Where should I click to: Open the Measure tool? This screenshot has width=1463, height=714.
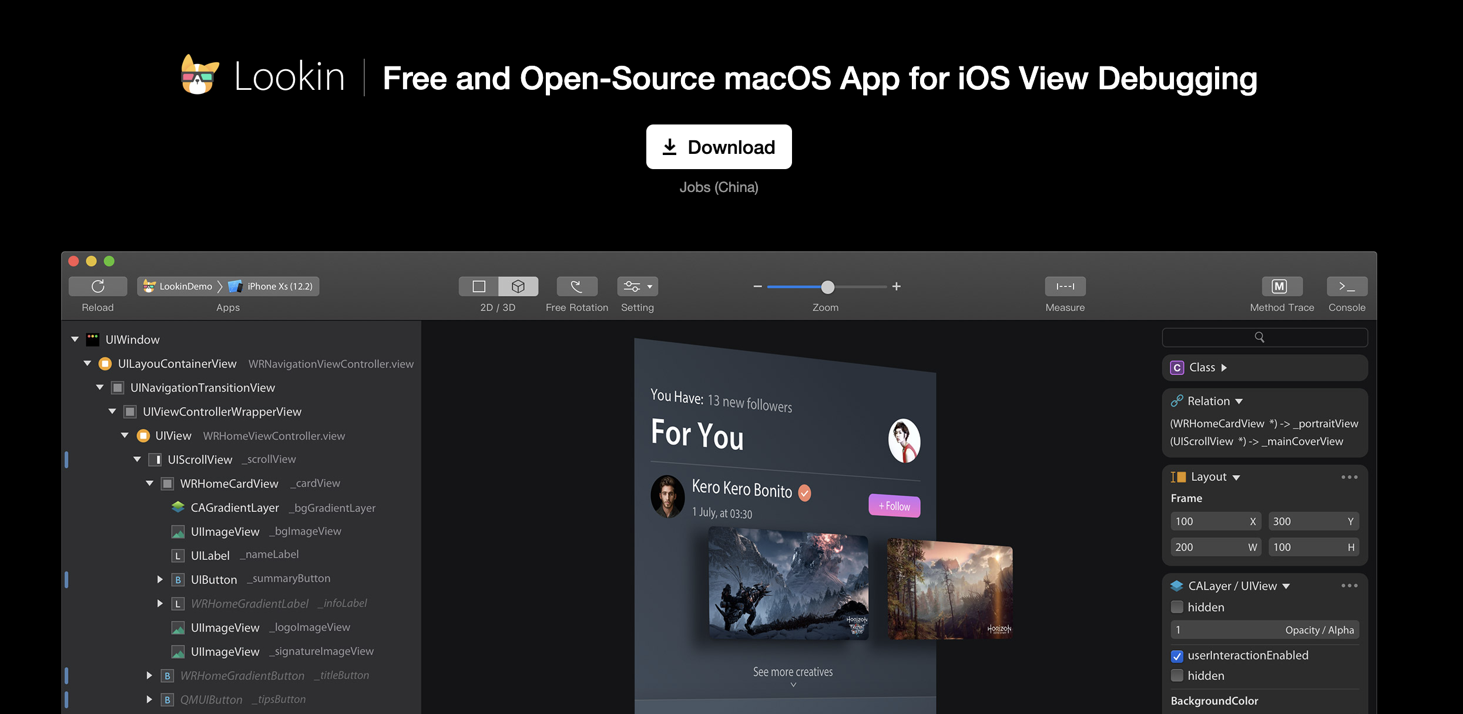pos(1065,286)
